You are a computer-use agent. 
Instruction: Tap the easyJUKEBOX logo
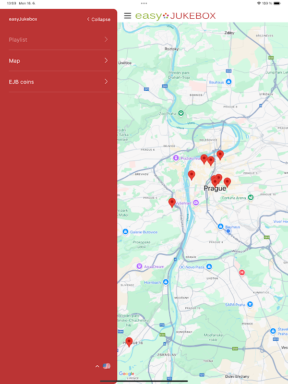tap(175, 16)
